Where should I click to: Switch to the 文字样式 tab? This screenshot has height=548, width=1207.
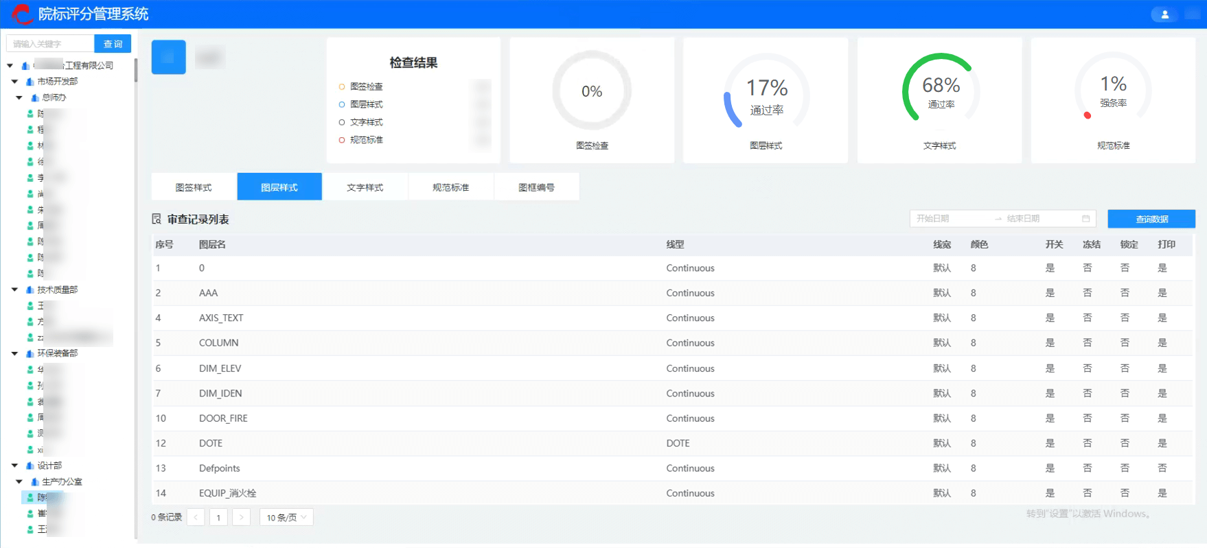pyautogui.click(x=365, y=187)
